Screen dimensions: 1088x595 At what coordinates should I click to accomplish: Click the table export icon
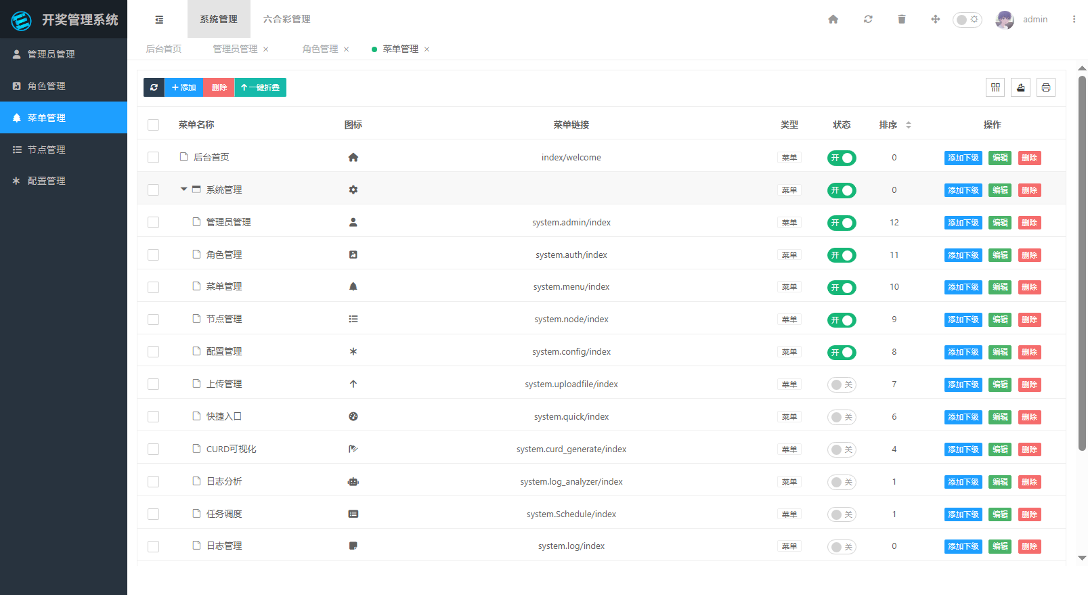pos(1021,87)
